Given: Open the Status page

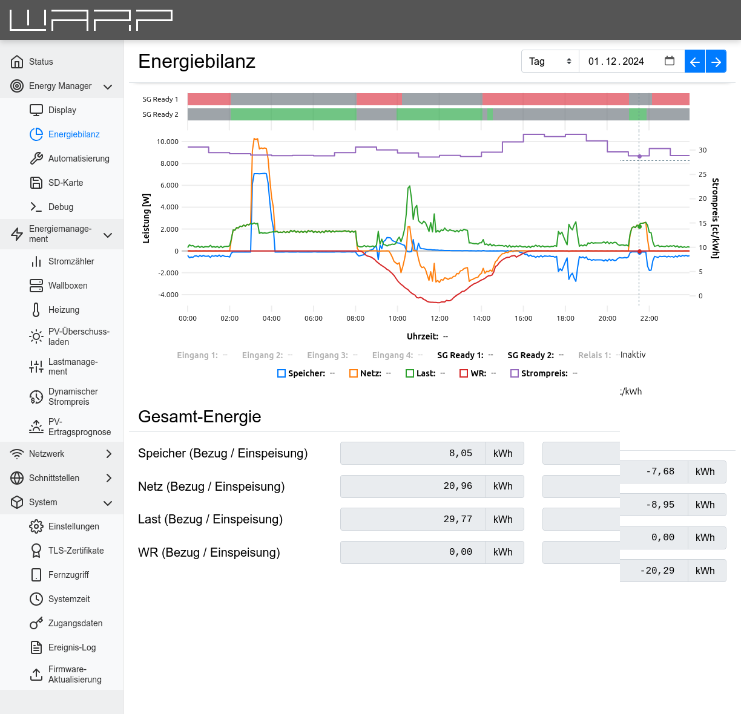Looking at the screenshot, I should (x=41, y=61).
